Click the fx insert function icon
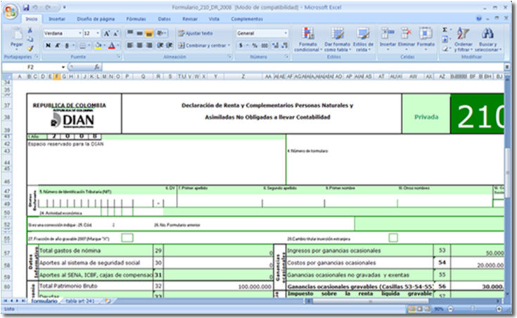 (x=96, y=67)
